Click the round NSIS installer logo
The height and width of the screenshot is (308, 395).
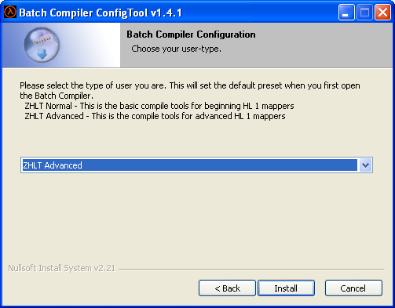pyautogui.click(x=42, y=45)
